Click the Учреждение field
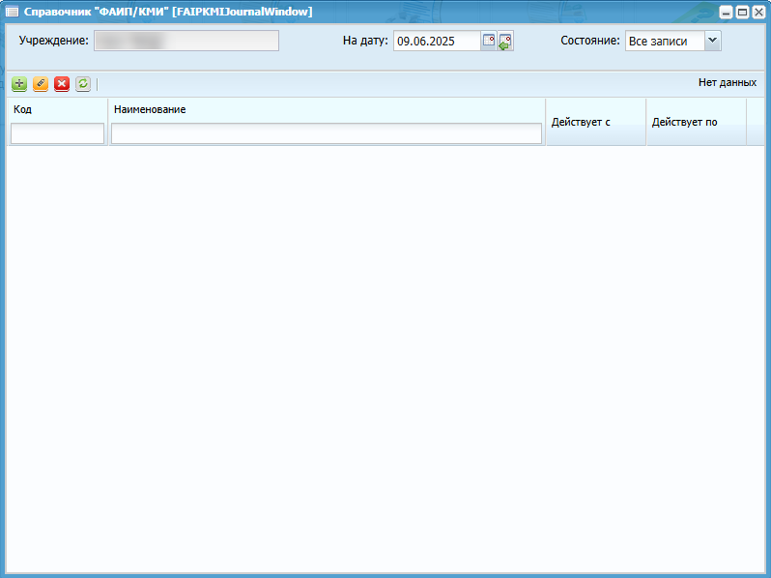Screen dimensions: 771x578 click(x=186, y=41)
